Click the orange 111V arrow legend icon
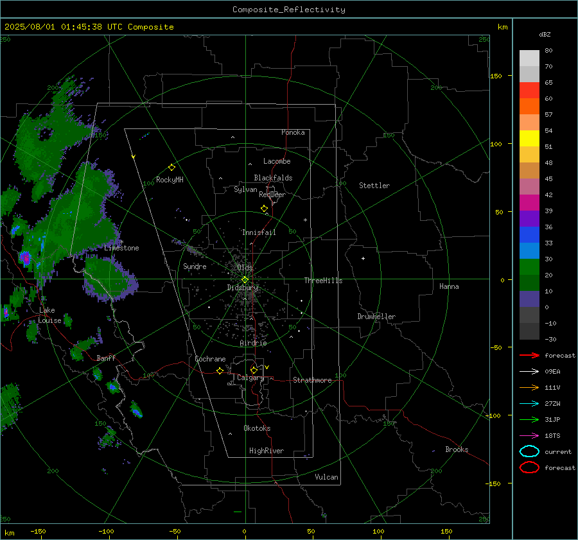The height and width of the screenshot is (540, 578). [529, 387]
